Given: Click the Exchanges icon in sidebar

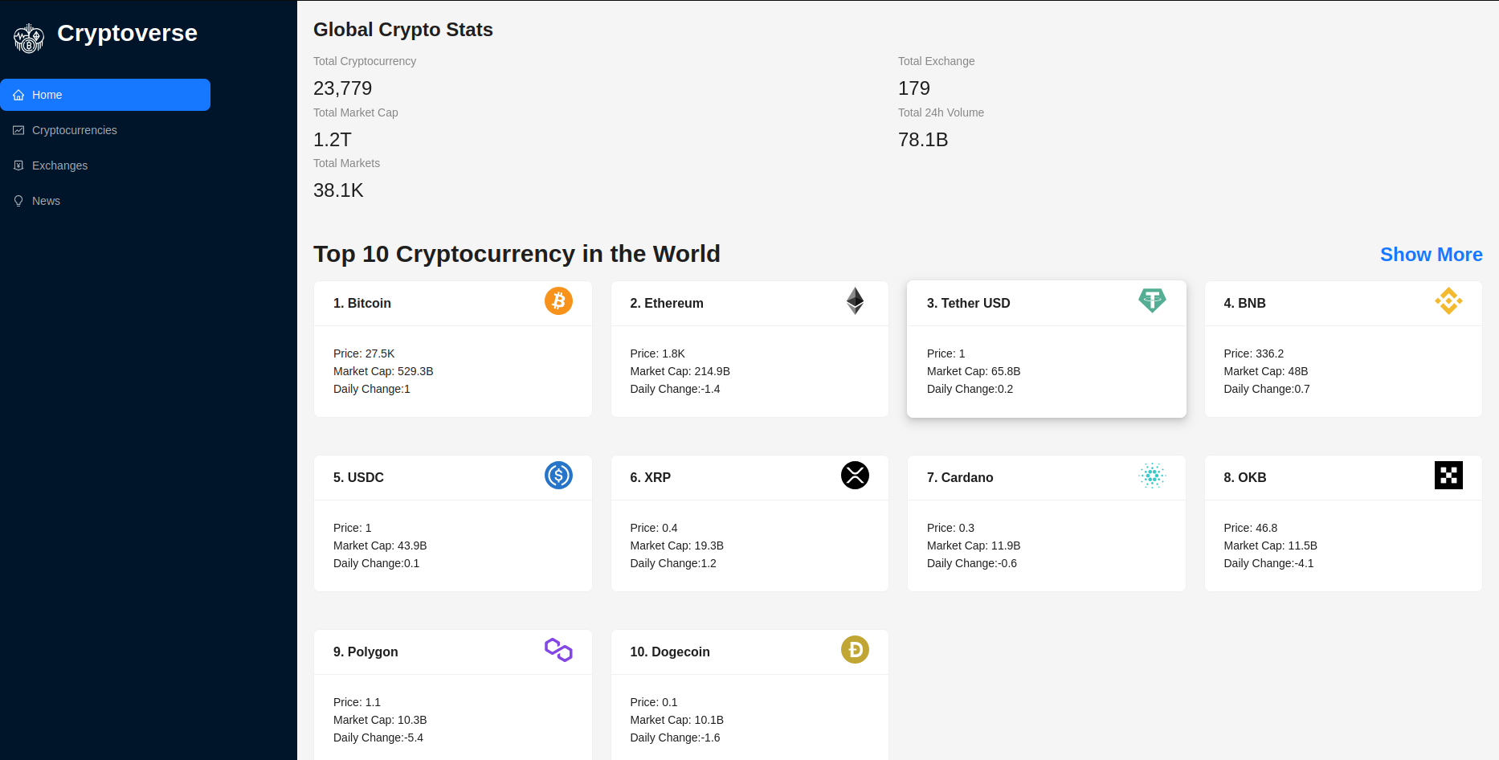Looking at the screenshot, I should pyautogui.click(x=18, y=165).
